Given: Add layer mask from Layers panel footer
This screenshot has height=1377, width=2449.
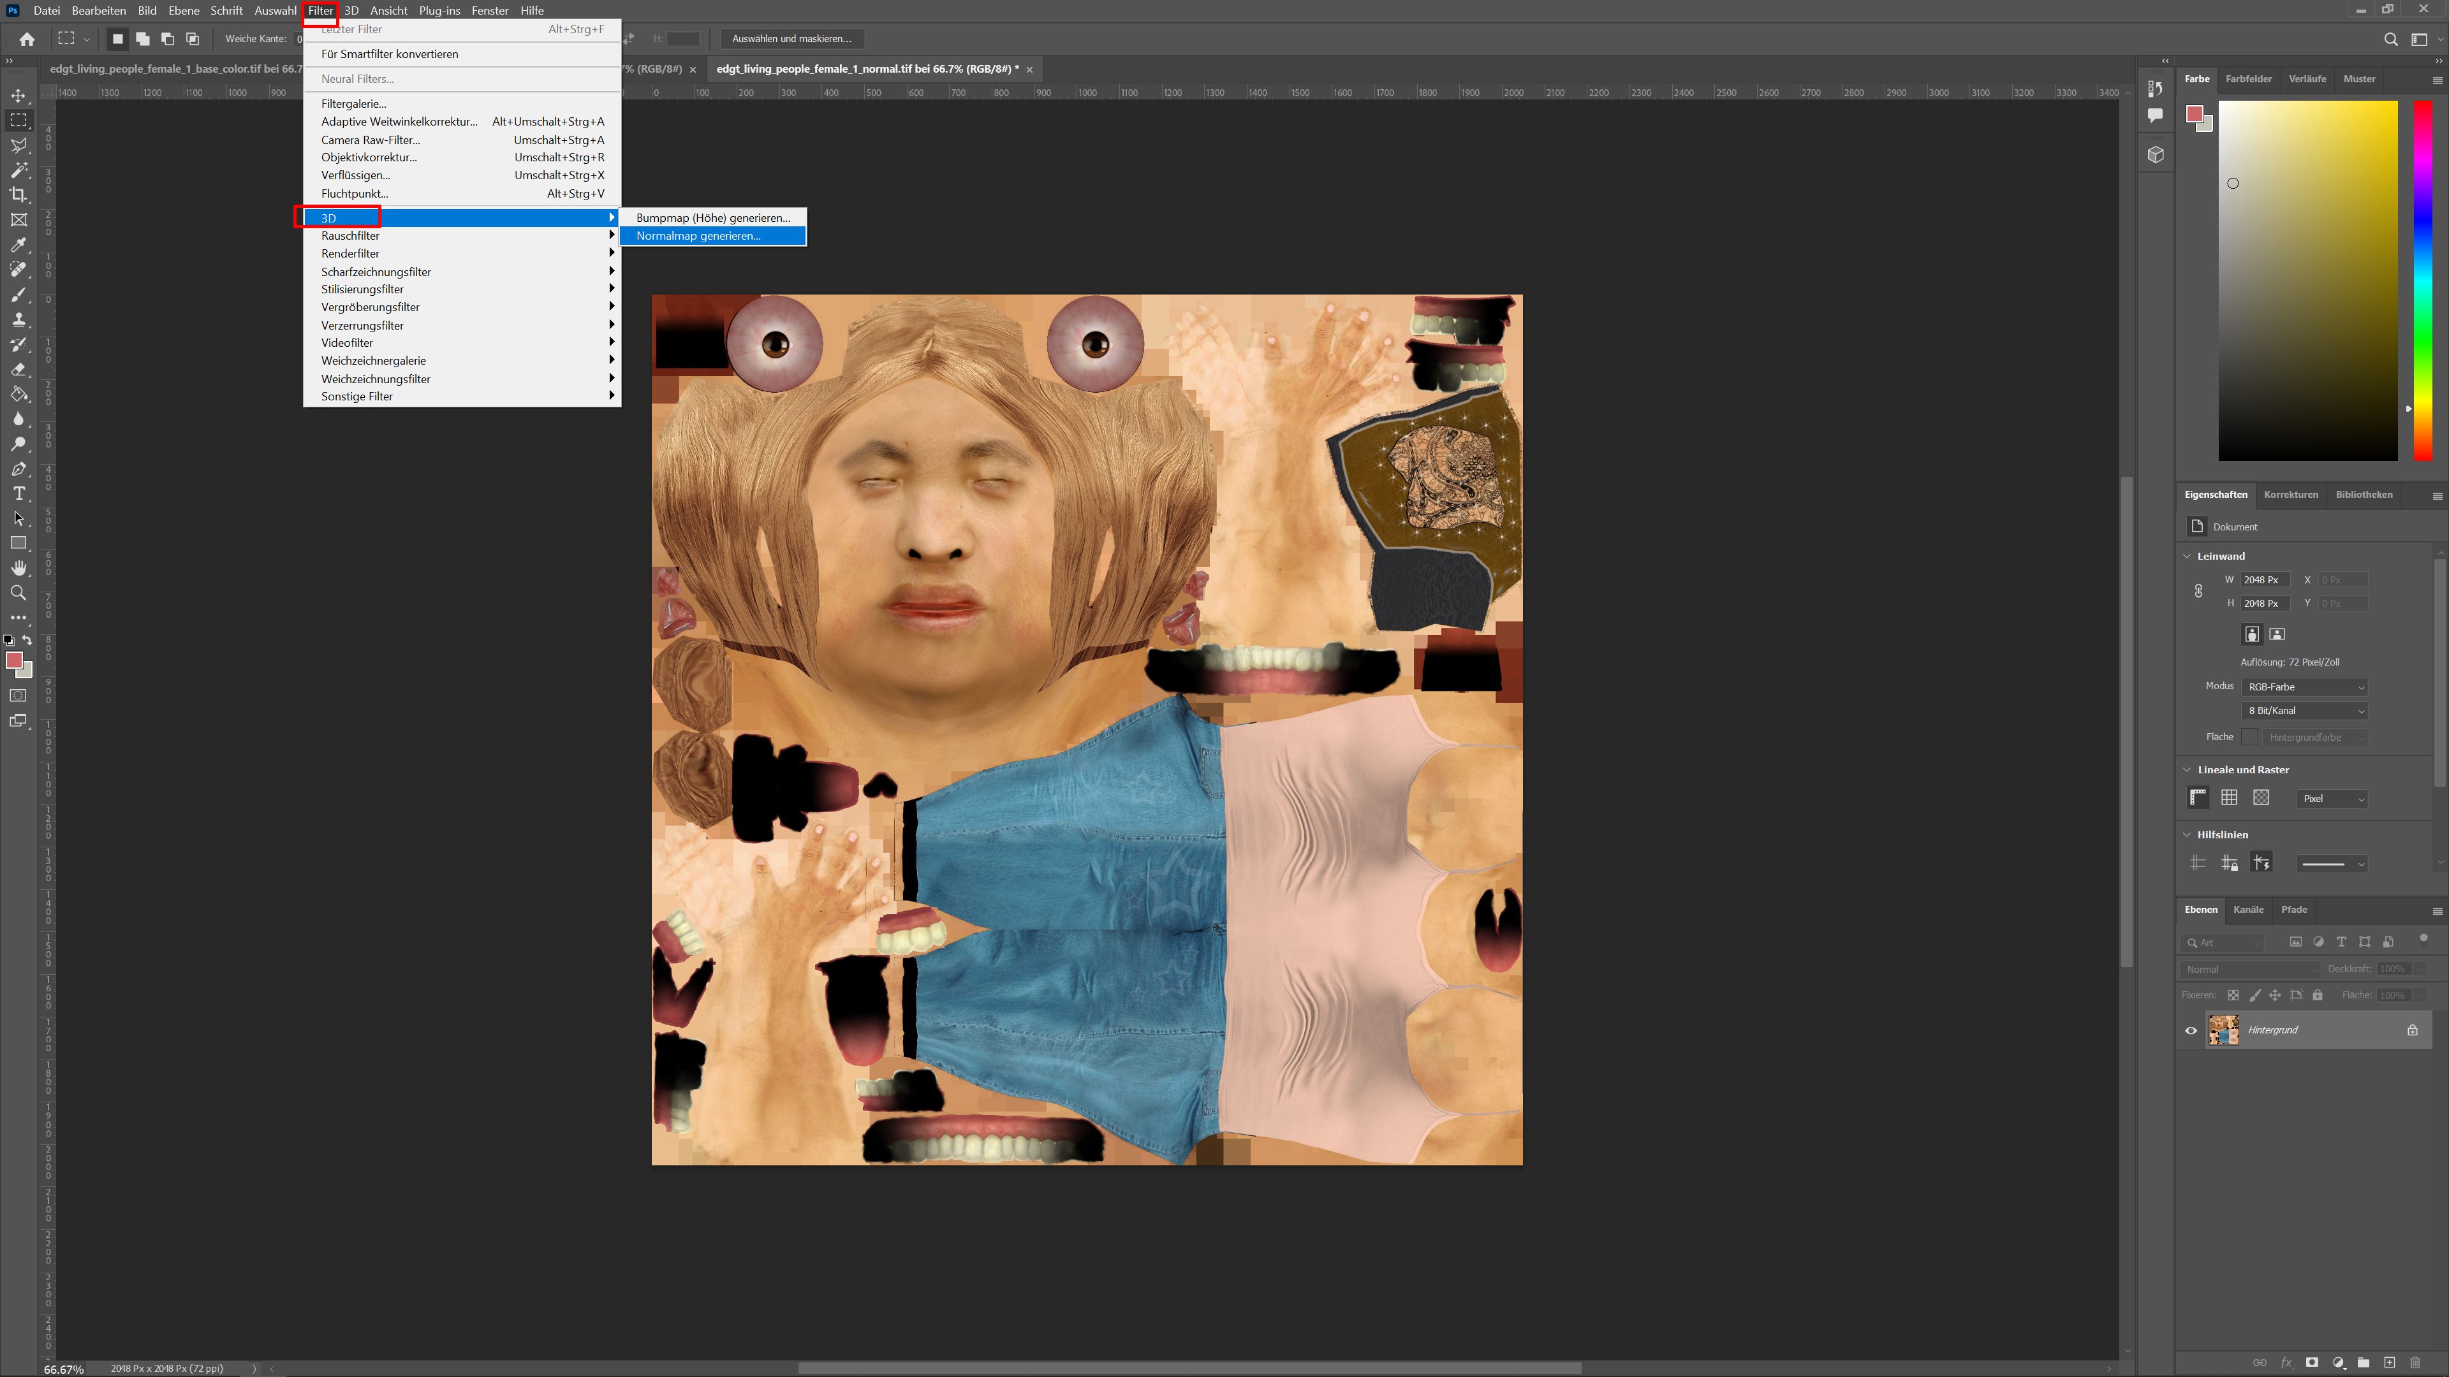Looking at the screenshot, I should tap(2311, 1363).
